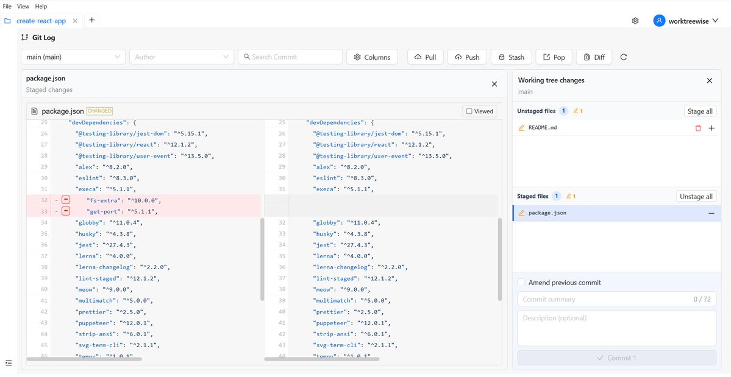Open the View menu
The height and width of the screenshot is (377, 731).
click(x=23, y=7)
